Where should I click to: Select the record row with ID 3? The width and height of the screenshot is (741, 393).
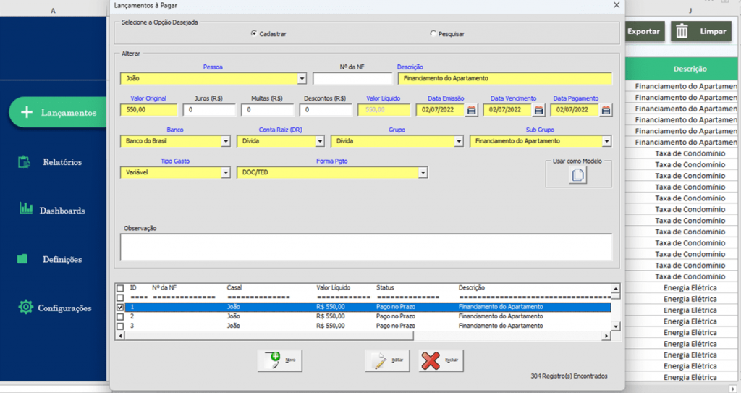(x=368, y=326)
